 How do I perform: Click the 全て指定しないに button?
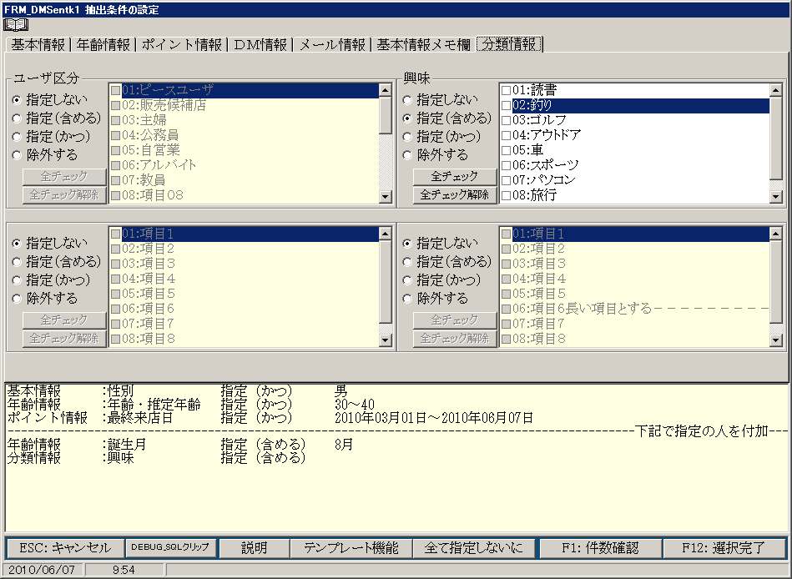473,548
